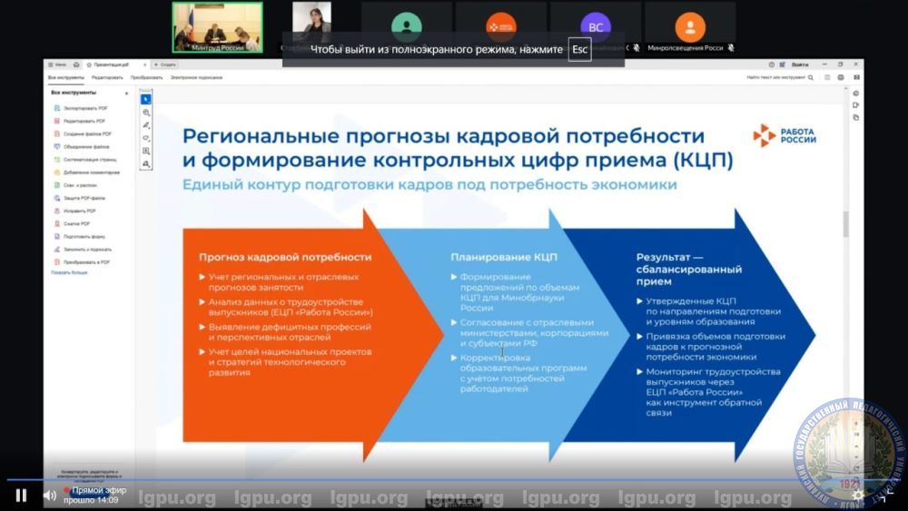This screenshot has height=511, width=908.
Task: Select the Минтруд России video thumbnail
Action: pyautogui.click(x=217, y=27)
